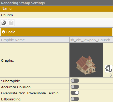Click the Subgraphic row label

11,81
